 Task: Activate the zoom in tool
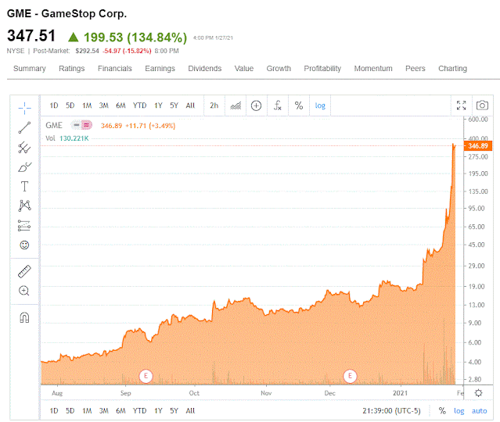pos(24,291)
